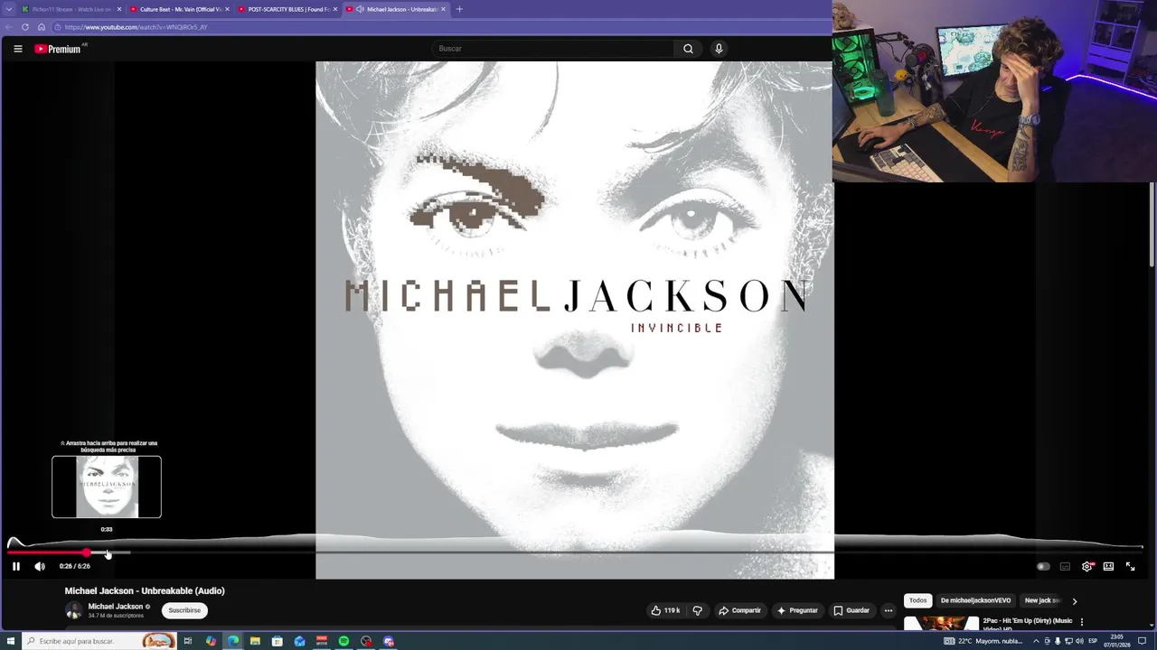Click the search magnifier button
1157x650 pixels.
click(x=688, y=49)
